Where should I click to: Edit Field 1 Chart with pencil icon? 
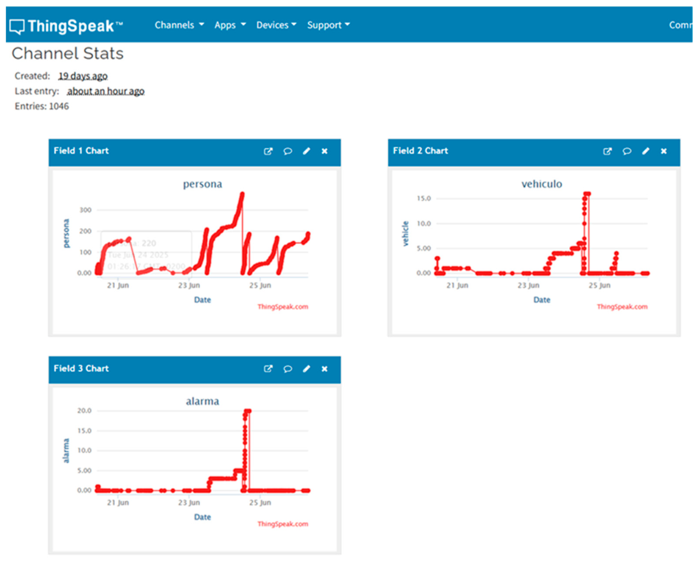[306, 151]
